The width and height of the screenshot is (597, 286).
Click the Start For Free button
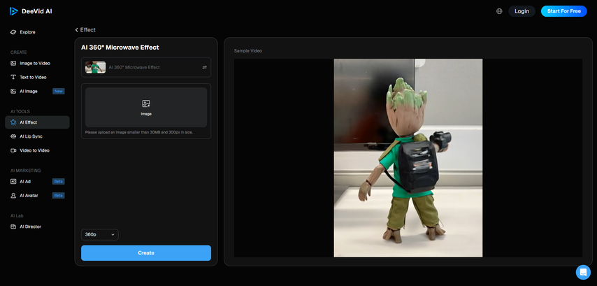(563, 11)
